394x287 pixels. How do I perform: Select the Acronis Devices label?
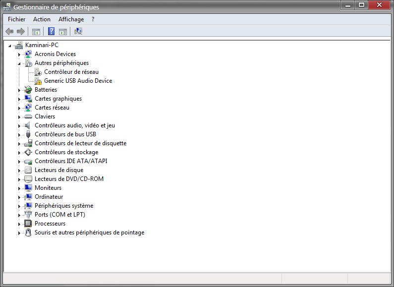[x=56, y=54]
